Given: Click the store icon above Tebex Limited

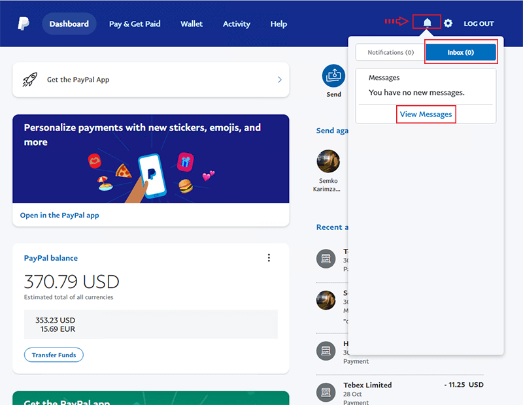Looking at the screenshot, I should click(326, 351).
